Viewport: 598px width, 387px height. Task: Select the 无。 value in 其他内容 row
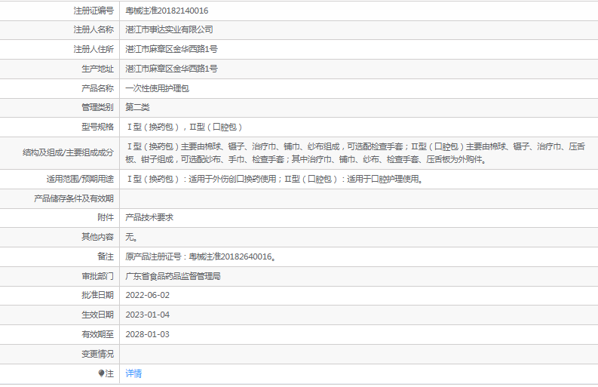131,238
